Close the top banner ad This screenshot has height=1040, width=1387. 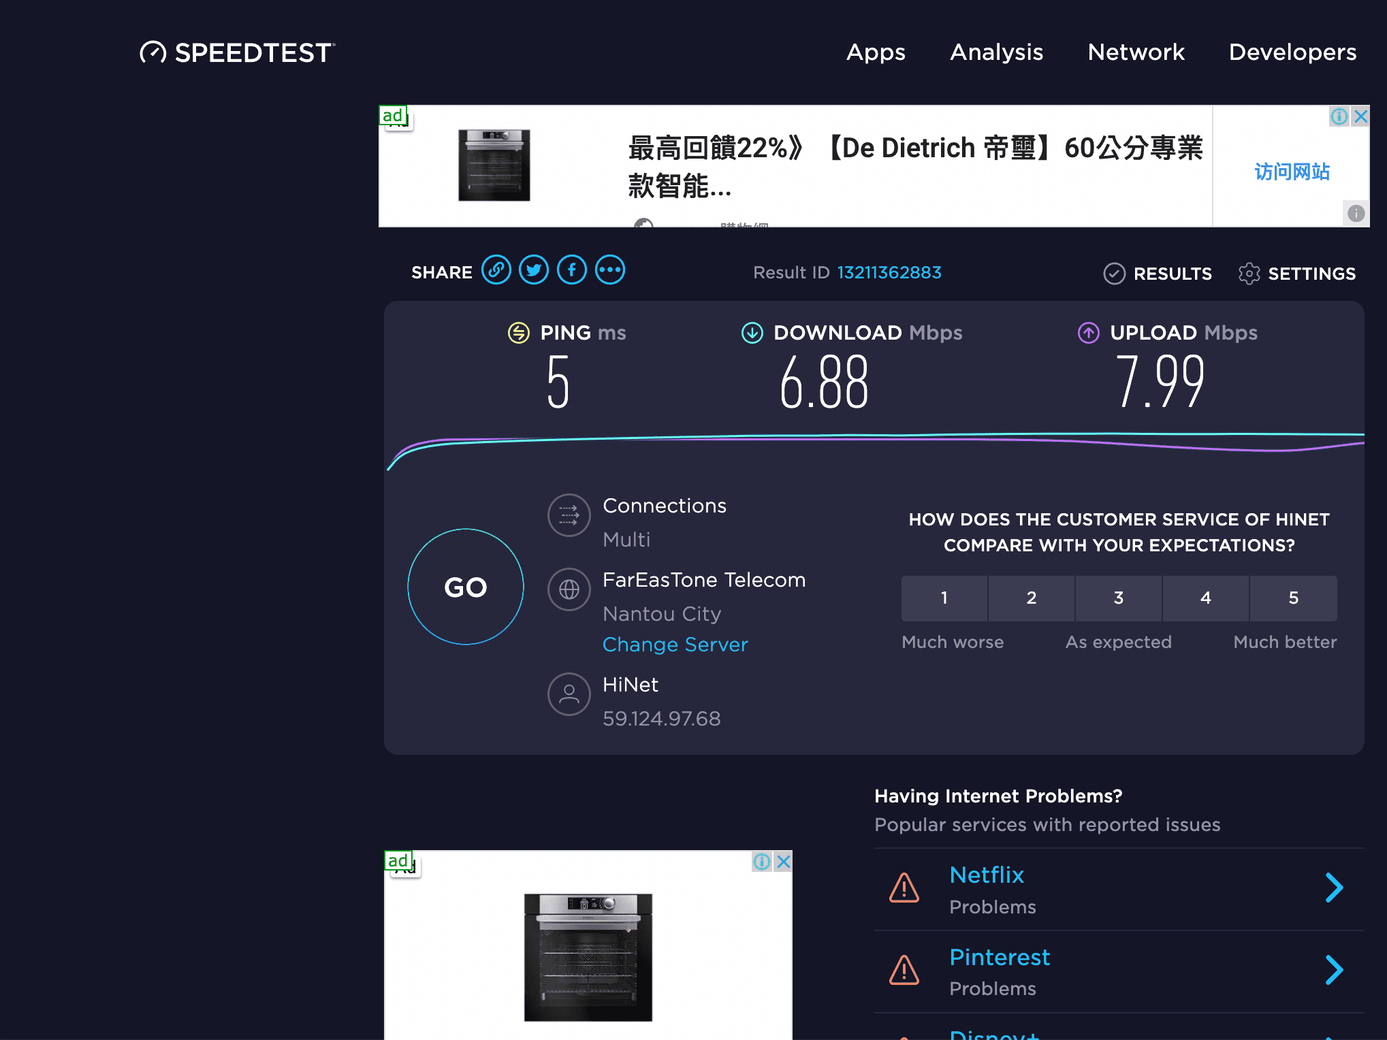1361,116
